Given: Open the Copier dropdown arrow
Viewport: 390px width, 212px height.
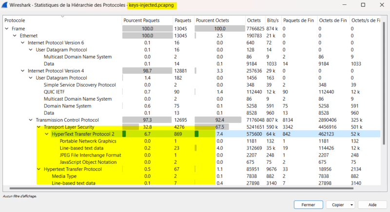Looking at the screenshot, I should click(x=351, y=205).
